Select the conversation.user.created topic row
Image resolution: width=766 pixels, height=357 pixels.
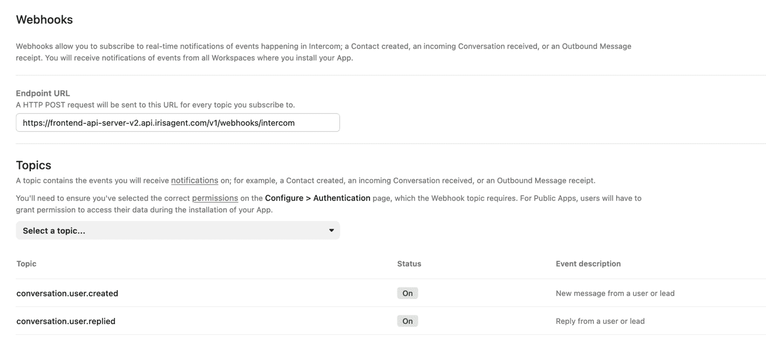coord(67,293)
